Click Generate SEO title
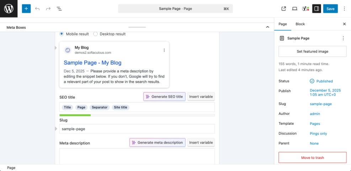351x171 pixels. click(x=164, y=97)
